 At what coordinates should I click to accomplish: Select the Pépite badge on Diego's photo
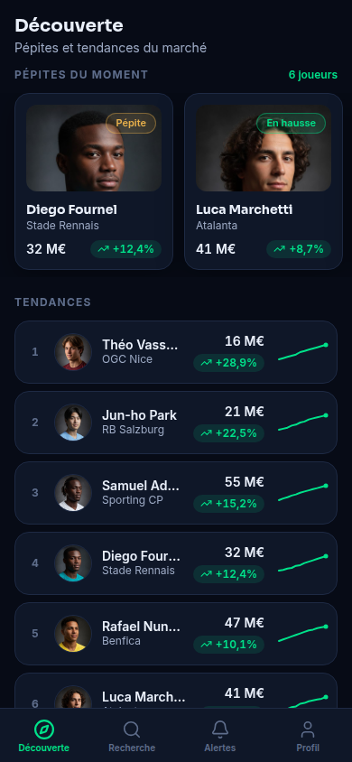131,123
